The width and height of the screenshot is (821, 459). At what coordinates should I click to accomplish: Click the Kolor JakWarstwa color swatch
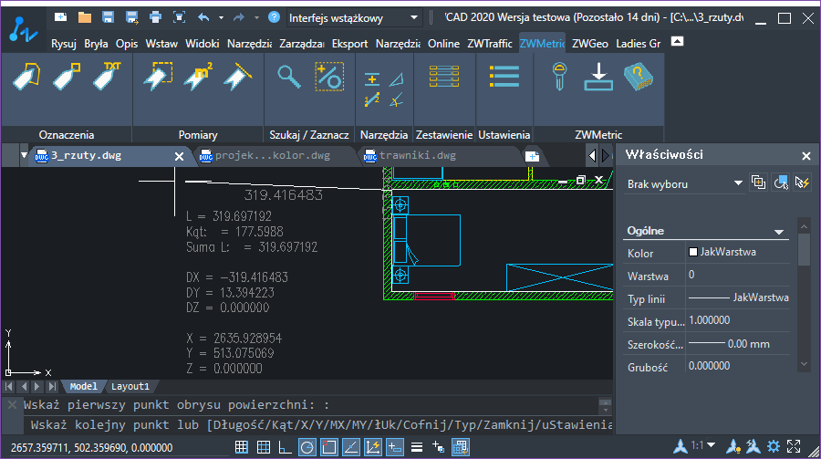pos(693,252)
